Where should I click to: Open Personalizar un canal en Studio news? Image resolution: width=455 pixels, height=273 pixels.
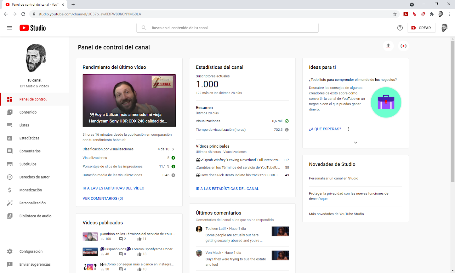click(x=334, y=178)
